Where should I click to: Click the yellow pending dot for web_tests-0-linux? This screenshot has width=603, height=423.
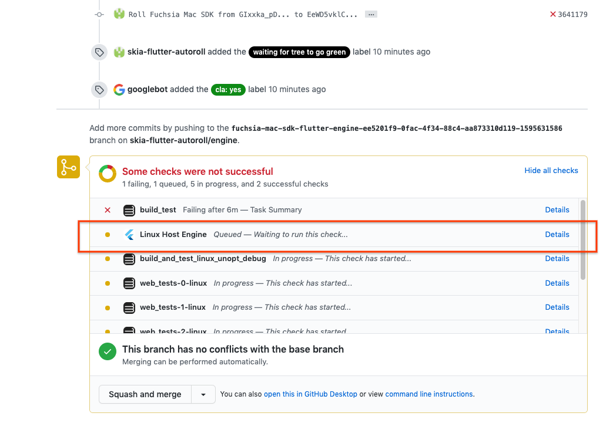coord(107,283)
